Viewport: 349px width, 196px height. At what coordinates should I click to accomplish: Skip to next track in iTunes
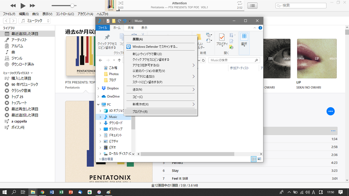tap(33, 6)
